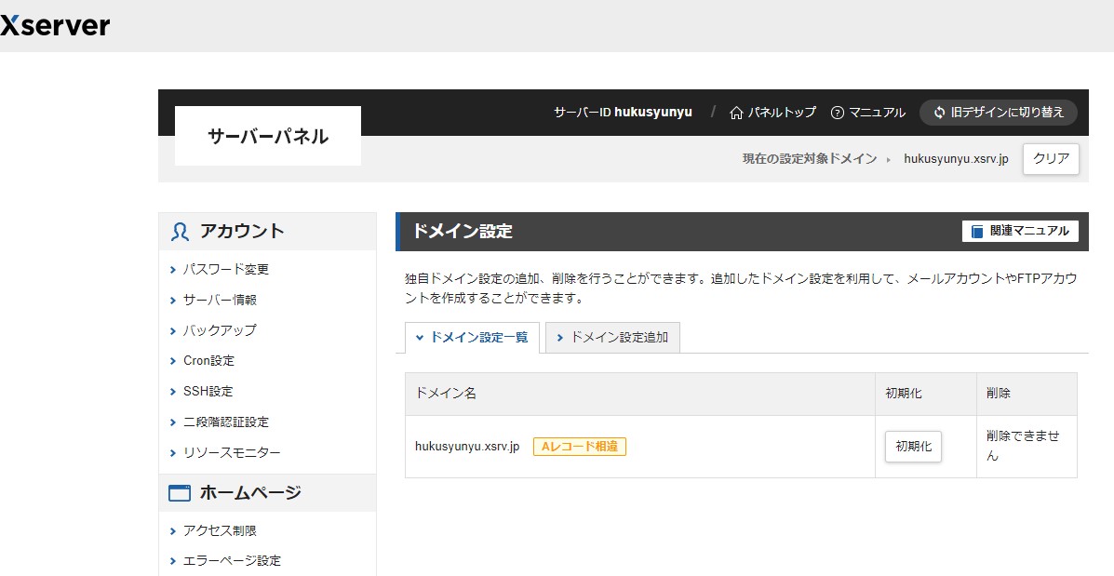Image resolution: width=1114 pixels, height=576 pixels.
Task: Click the chevron before エラーページ設定
Action: pyautogui.click(x=173, y=561)
